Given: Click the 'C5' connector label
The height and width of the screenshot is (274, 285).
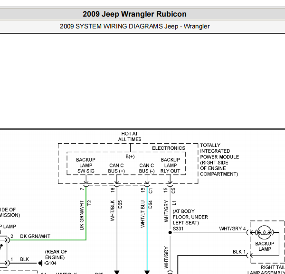Looking at the screenshot, I should (x=173, y=191).
